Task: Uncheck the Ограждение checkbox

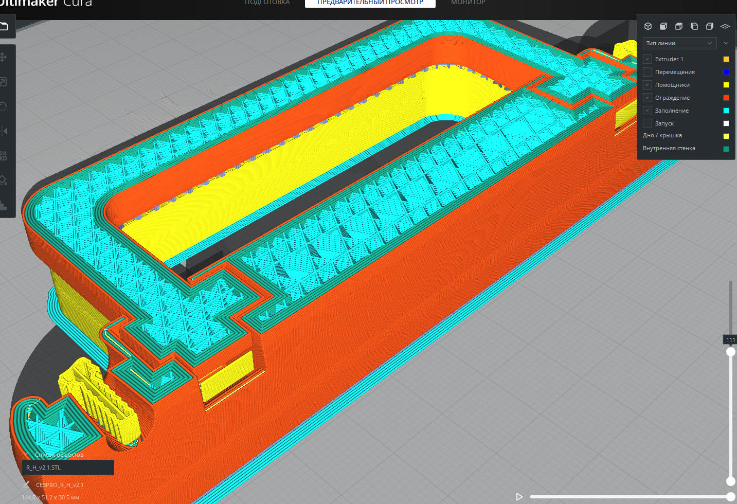Action: [648, 98]
